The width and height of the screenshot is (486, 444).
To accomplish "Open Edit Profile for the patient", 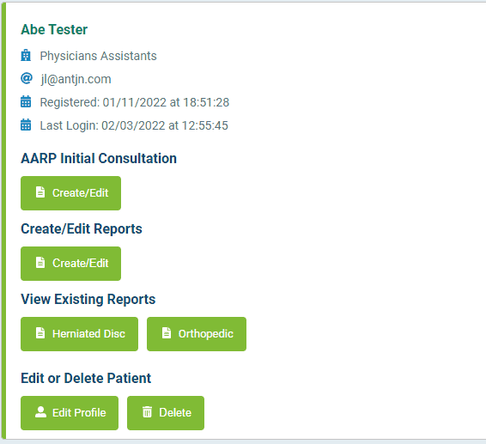I will 70,413.
